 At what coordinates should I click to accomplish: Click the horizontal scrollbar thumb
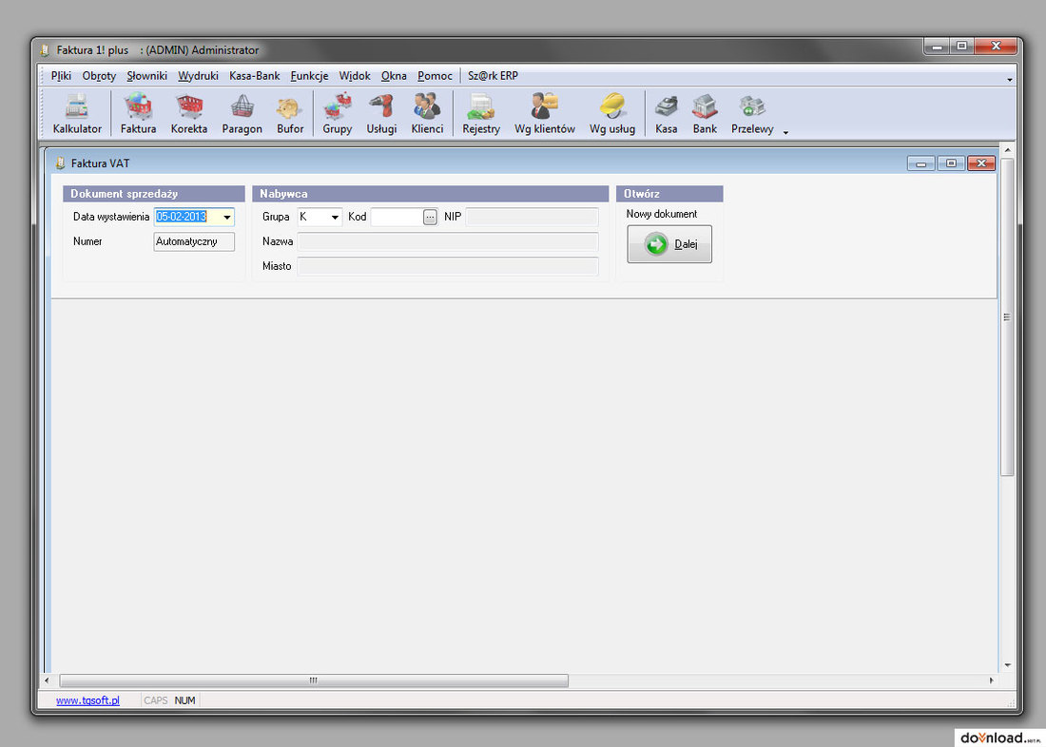click(314, 680)
